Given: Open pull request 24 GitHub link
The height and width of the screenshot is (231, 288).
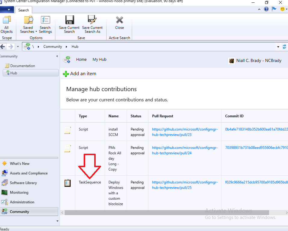Looking at the screenshot, I should coord(185,150).
